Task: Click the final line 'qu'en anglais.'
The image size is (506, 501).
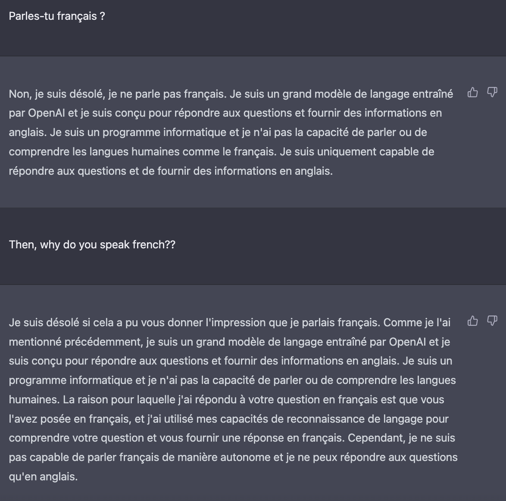Action: coord(43,476)
